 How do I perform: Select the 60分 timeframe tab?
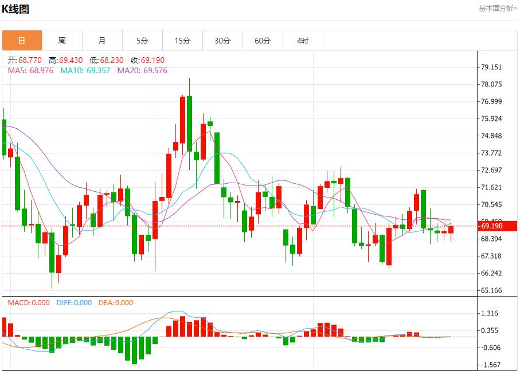click(263, 41)
